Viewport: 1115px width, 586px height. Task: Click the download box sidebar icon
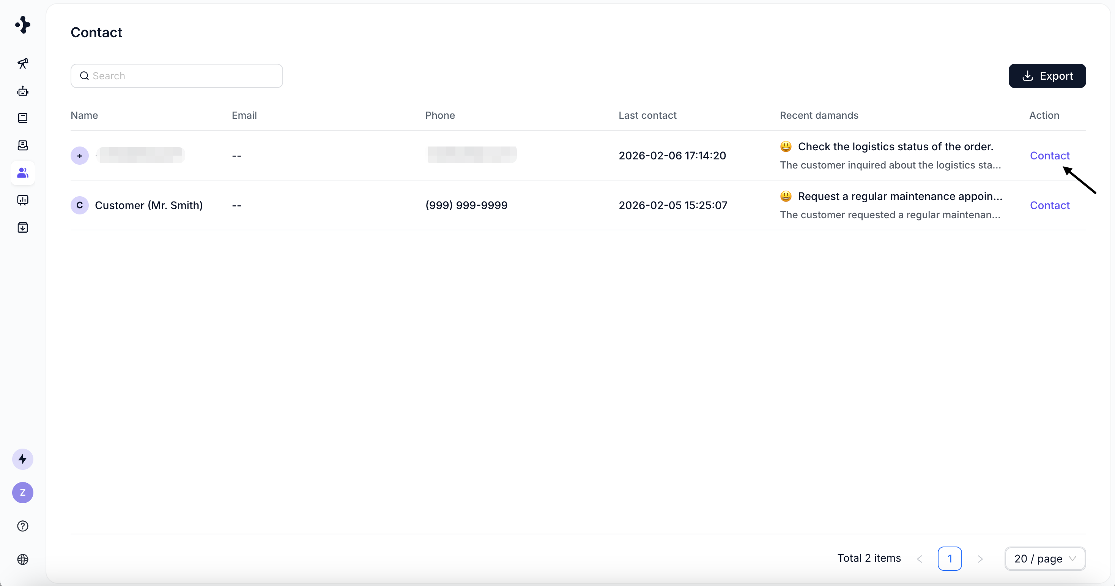(x=22, y=227)
